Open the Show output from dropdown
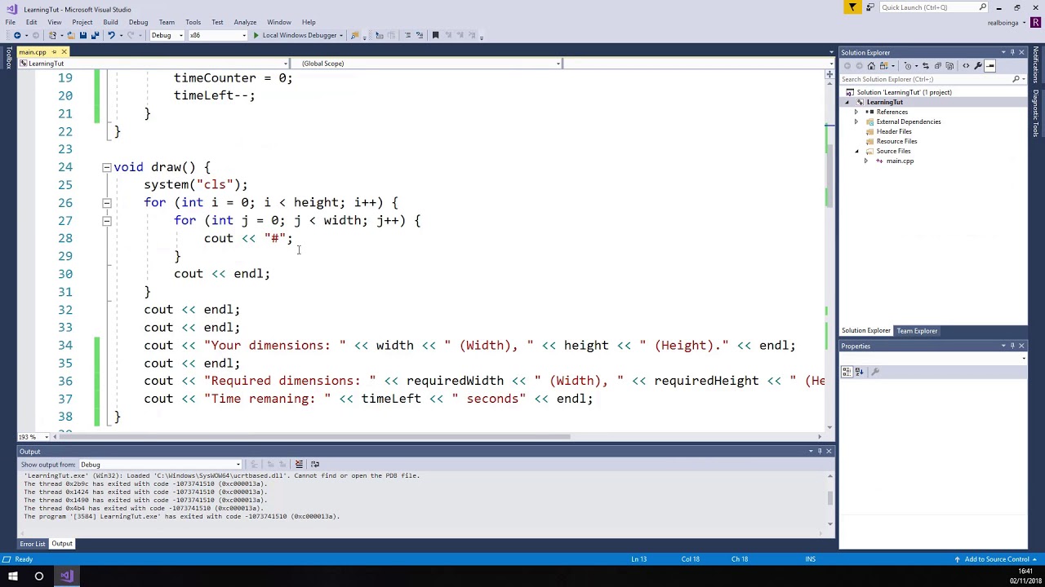1045x587 pixels. click(x=160, y=465)
